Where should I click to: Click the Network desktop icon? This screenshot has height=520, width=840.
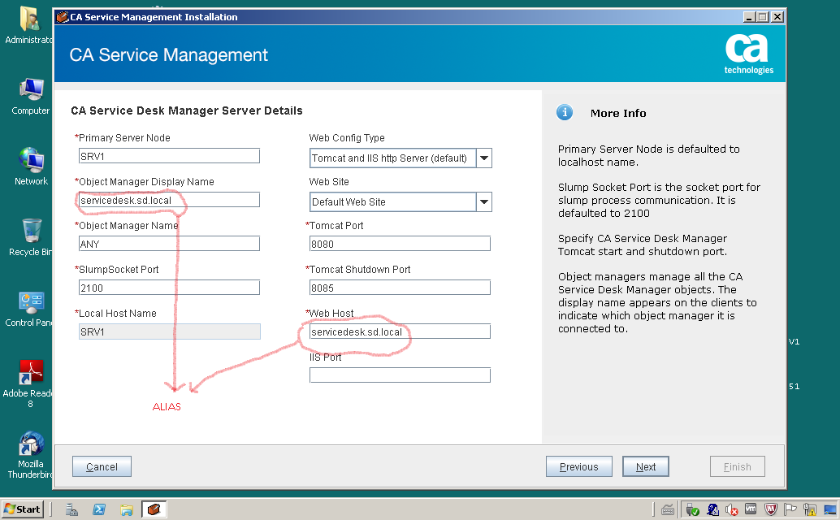[31, 162]
